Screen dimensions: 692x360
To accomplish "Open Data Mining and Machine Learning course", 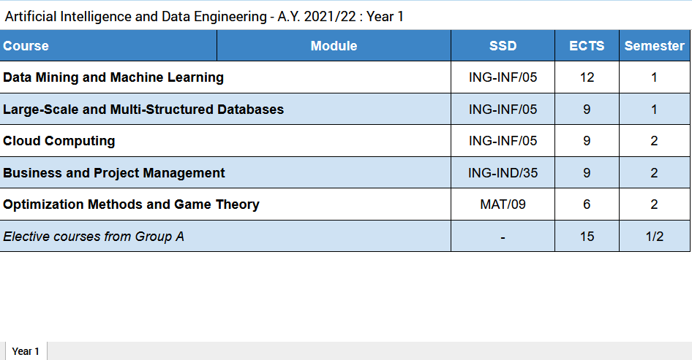I will coord(113,77).
